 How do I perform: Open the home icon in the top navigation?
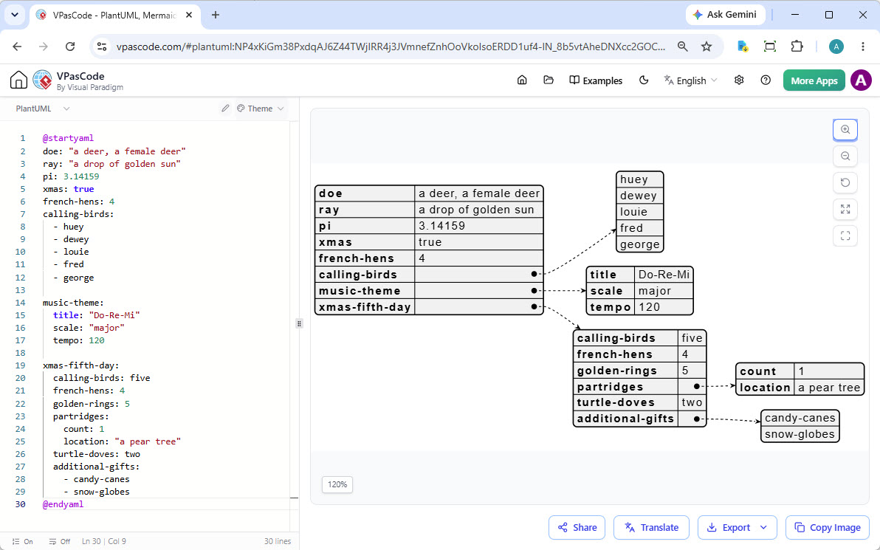(522, 80)
